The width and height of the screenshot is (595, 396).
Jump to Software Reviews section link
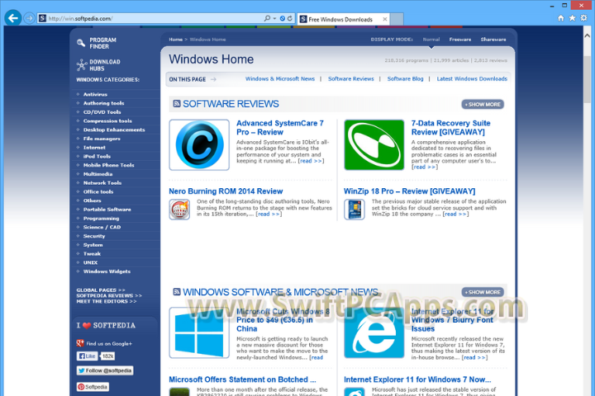[350, 79]
